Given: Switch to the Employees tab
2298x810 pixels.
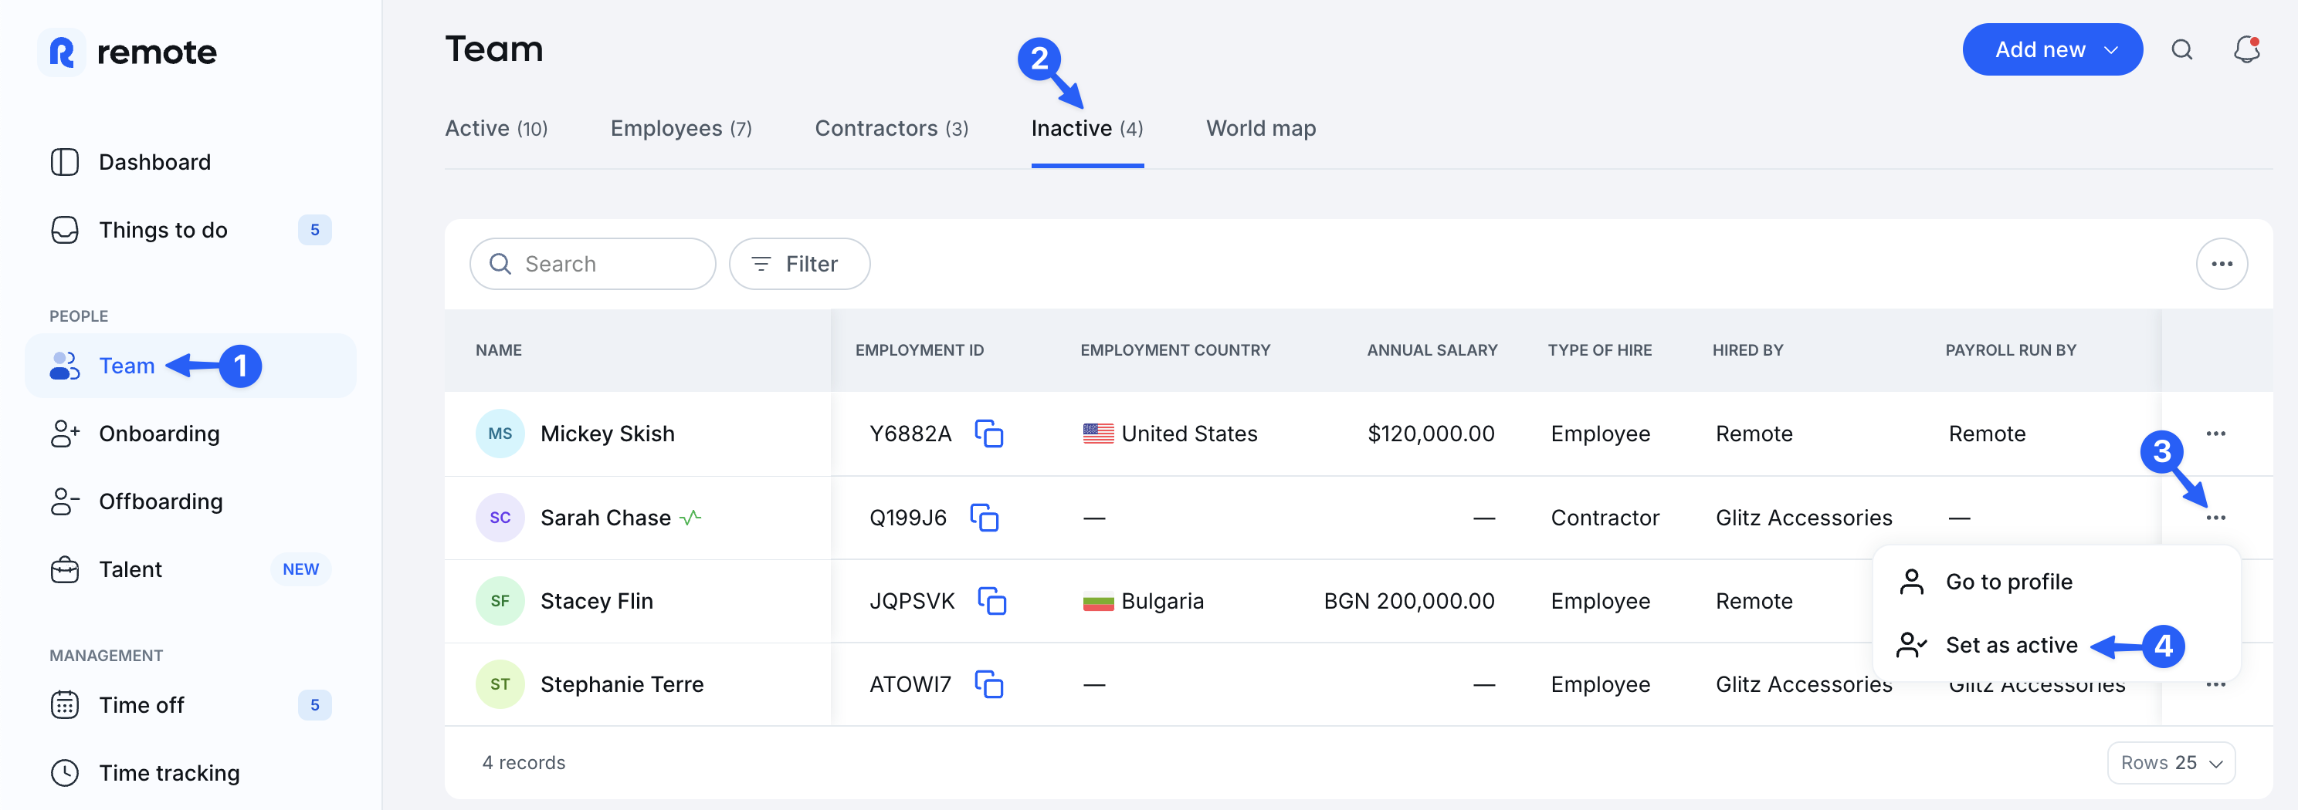Looking at the screenshot, I should click(x=680, y=128).
